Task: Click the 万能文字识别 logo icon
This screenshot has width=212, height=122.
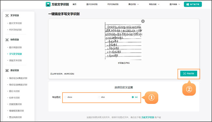Action: coord(48,4)
